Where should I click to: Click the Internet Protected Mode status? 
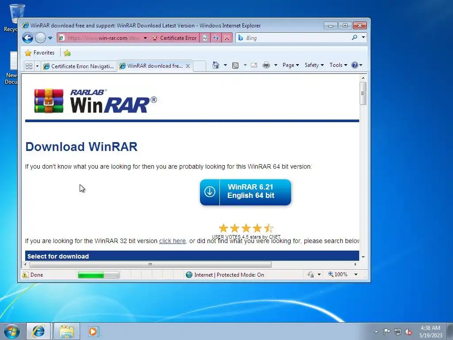point(225,274)
